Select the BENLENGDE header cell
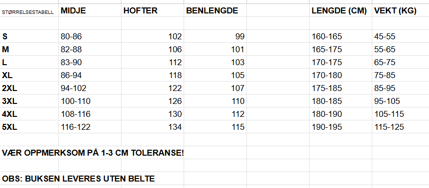429x188 pixels. (x=215, y=10)
